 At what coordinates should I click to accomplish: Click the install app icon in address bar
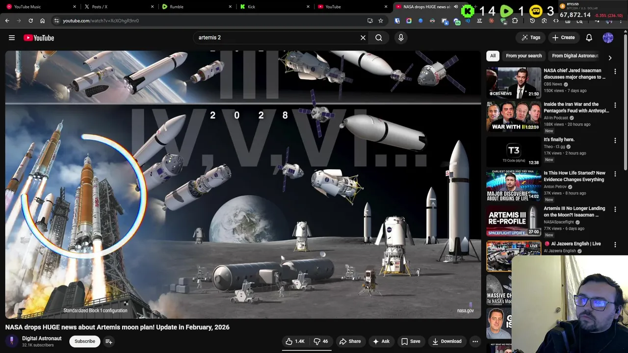[370, 21]
